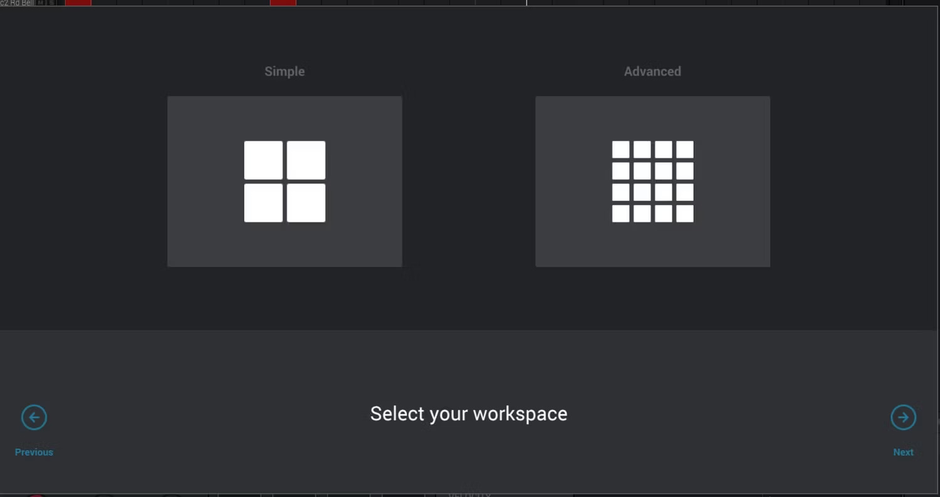The image size is (940, 497).
Task: Click the Previous text link
Action: (x=34, y=452)
